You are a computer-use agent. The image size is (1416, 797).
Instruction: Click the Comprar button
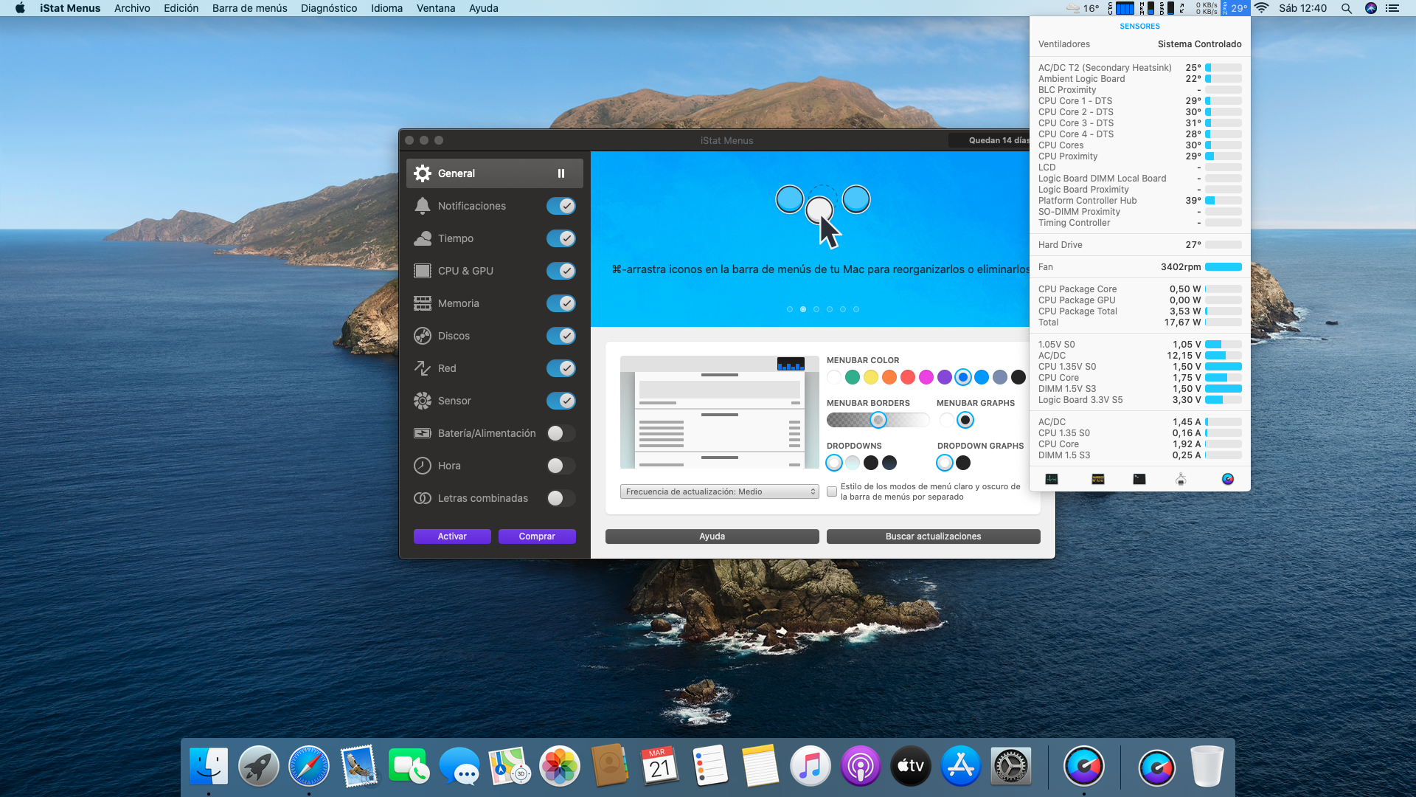pyautogui.click(x=536, y=536)
